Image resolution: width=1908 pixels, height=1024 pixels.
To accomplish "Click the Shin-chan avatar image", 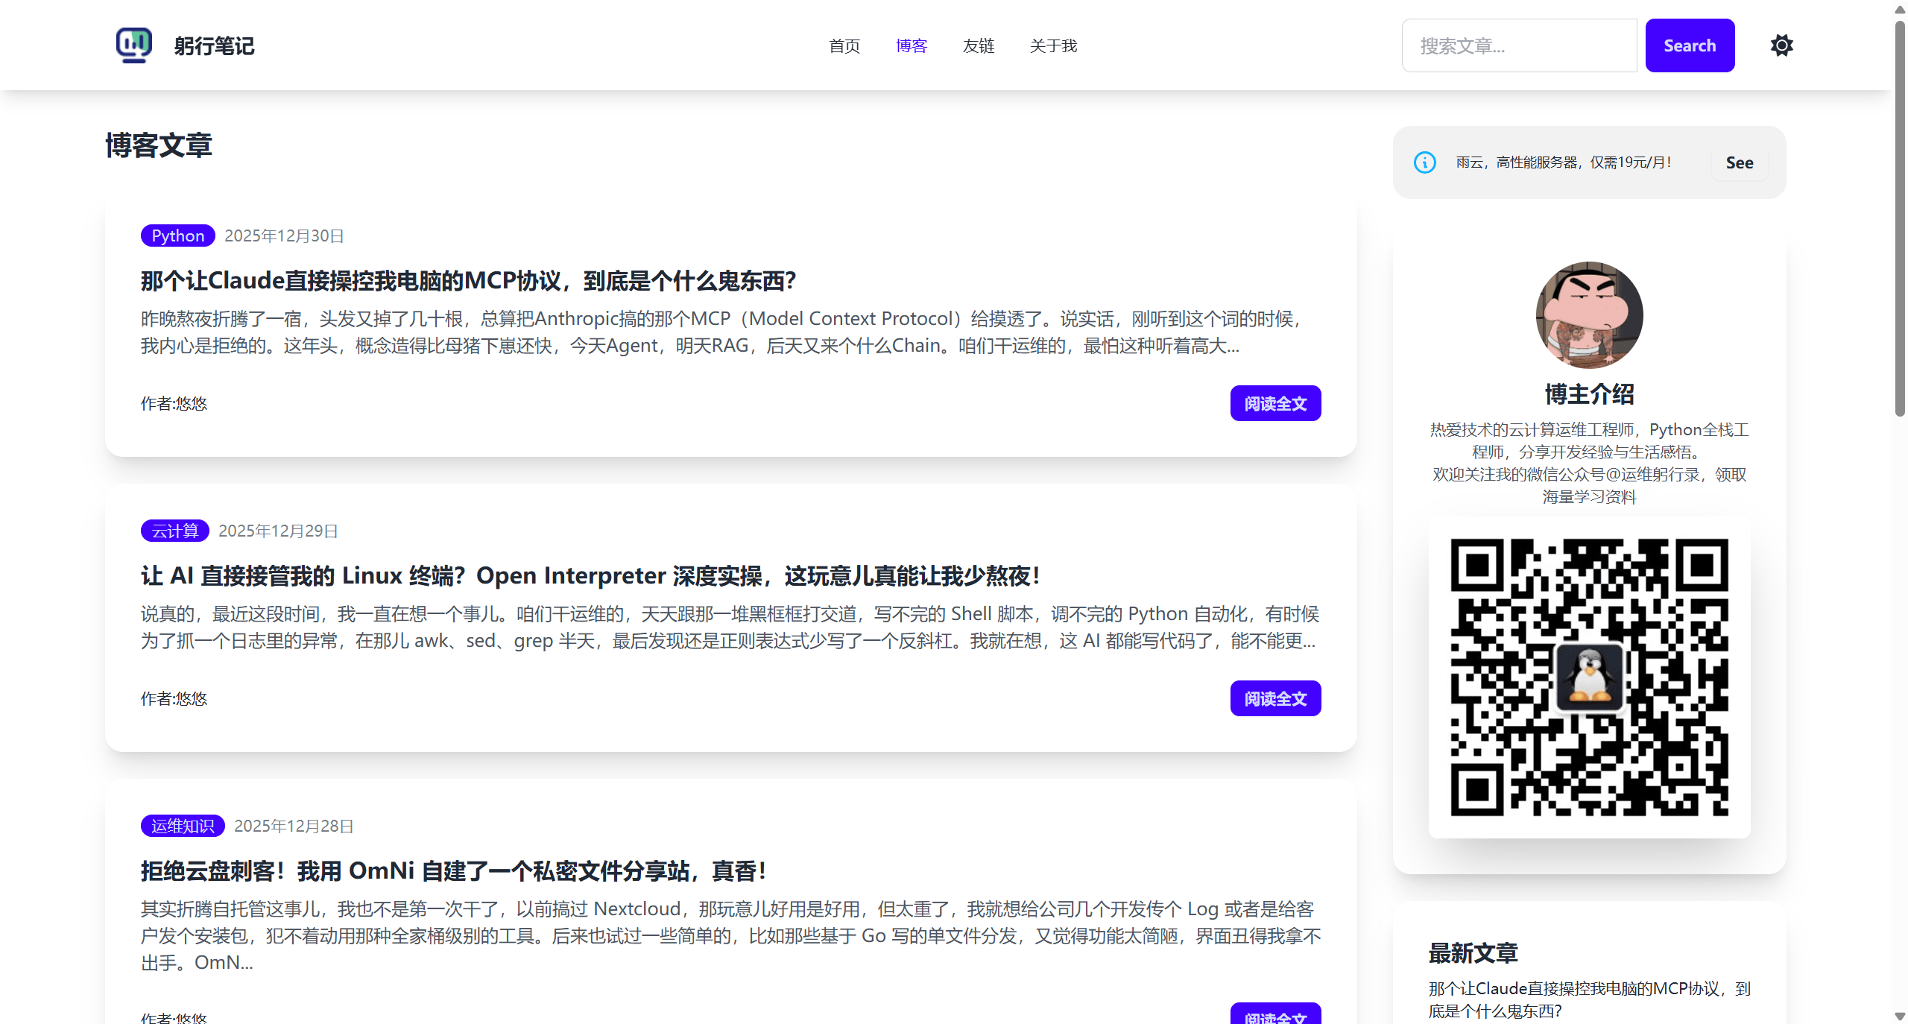I will coord(1589,315).
